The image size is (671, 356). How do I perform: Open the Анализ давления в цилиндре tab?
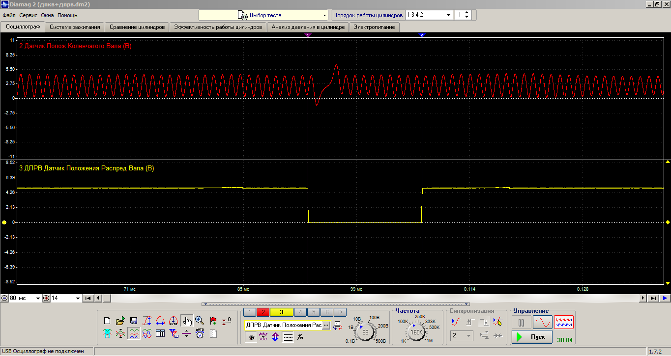308,27
